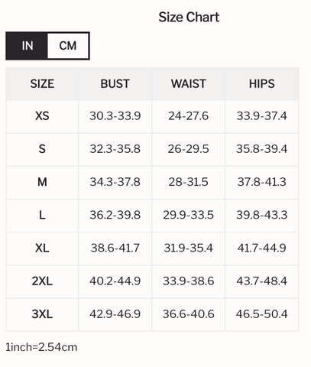The height and width of the screenshot is (367, 311).
Task: Click XS bust value 30.3-33.9
Action: point(115,116)
